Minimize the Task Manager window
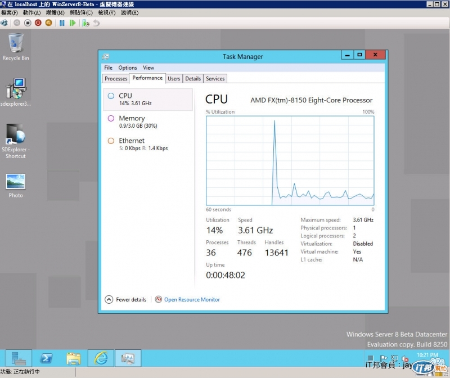 click(x=347, y=55)
